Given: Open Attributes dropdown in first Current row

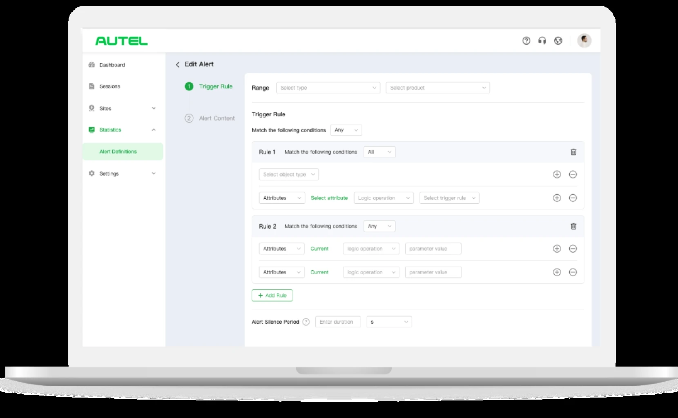Looking at the screenshot, I should (282, 249).
